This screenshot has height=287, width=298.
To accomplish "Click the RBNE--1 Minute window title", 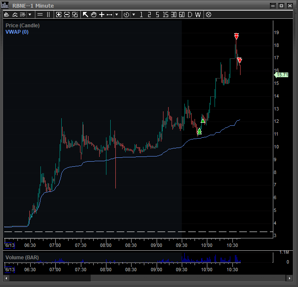I will [33, 6].
